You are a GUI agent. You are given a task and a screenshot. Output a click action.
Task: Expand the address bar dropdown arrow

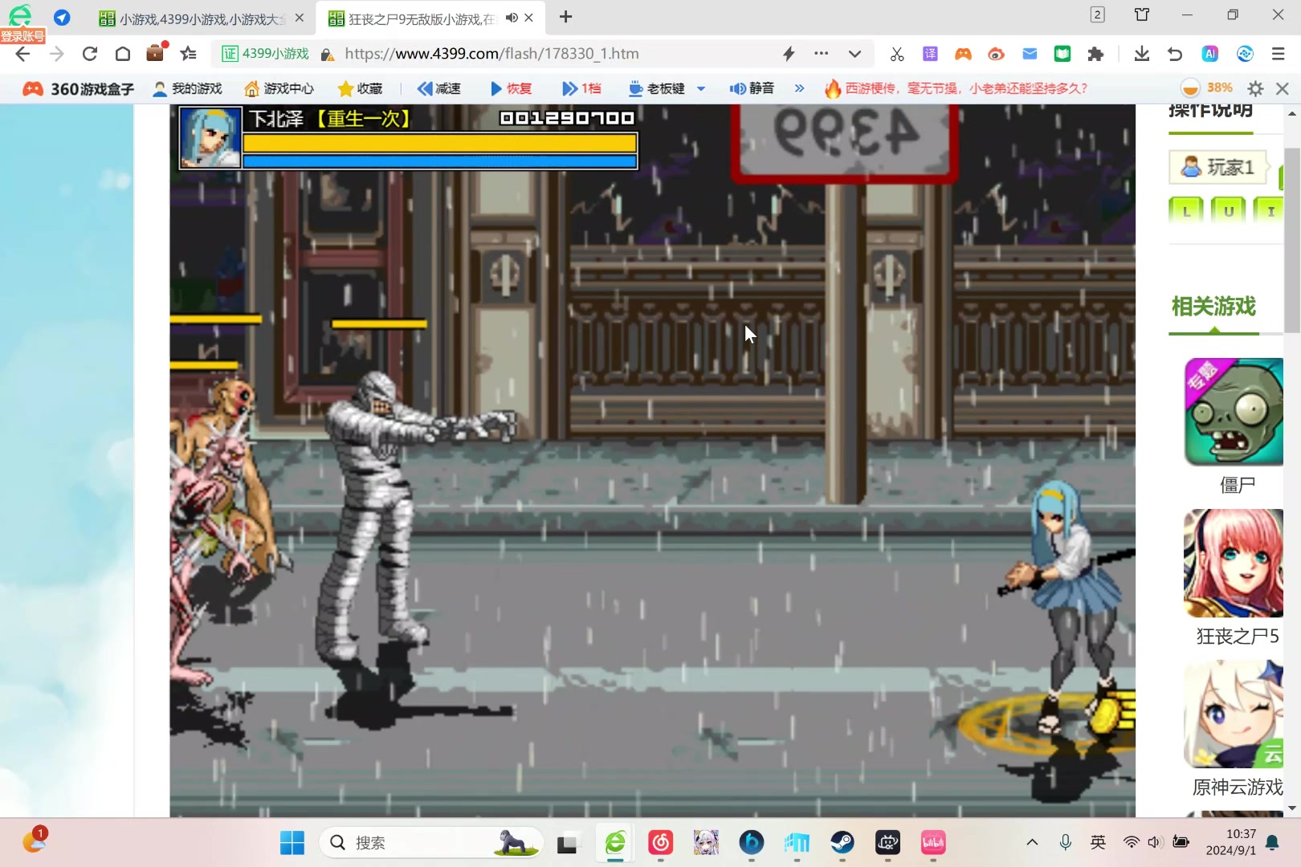point(854,54)
